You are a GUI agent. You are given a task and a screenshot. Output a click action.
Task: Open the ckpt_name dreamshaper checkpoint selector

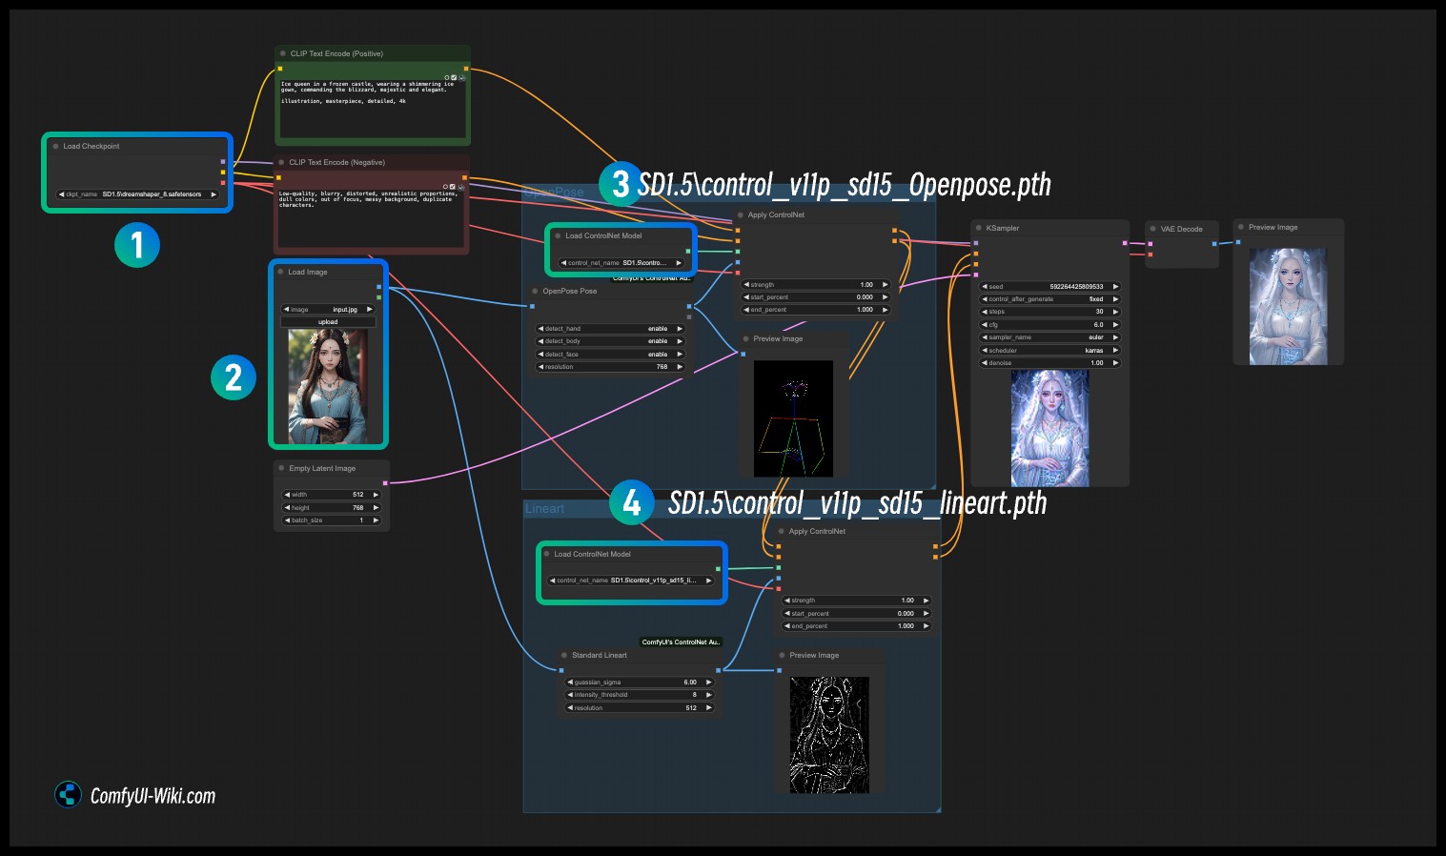pyautogui.click(x=137, y=194)
